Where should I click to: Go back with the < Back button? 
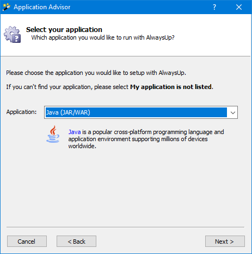click(76, 242)
